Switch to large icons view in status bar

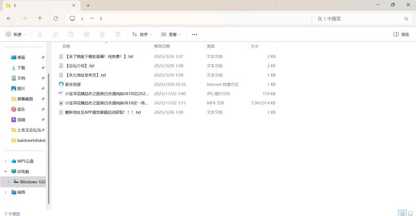coord(410,213)
